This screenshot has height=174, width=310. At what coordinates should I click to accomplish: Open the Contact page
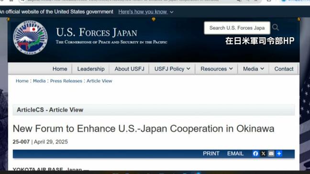pyautogui.click(x=284, y=69)
